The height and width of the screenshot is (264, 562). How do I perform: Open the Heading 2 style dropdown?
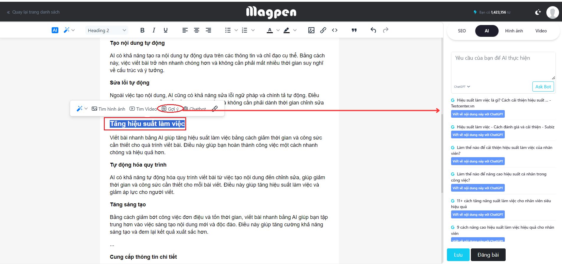[x=106, y=30]
